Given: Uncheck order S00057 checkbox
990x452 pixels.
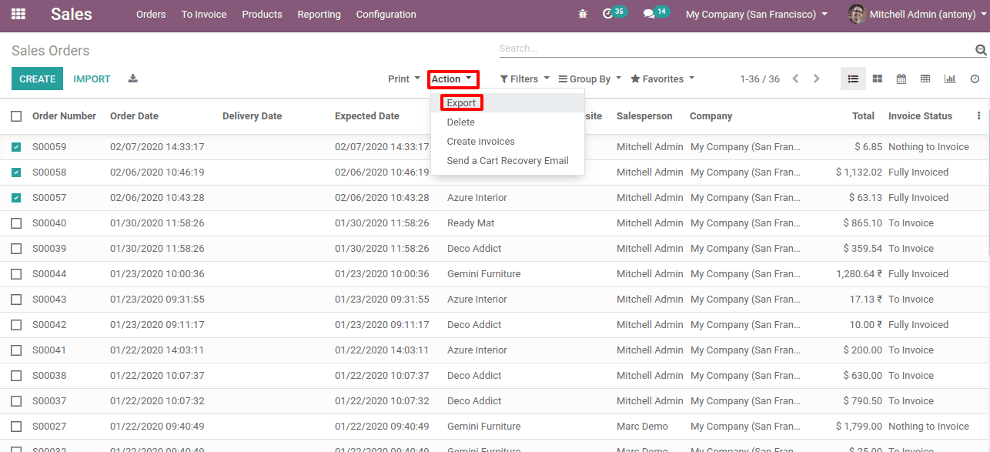Looking at the screenshot, I should click(x=16, y=198).
